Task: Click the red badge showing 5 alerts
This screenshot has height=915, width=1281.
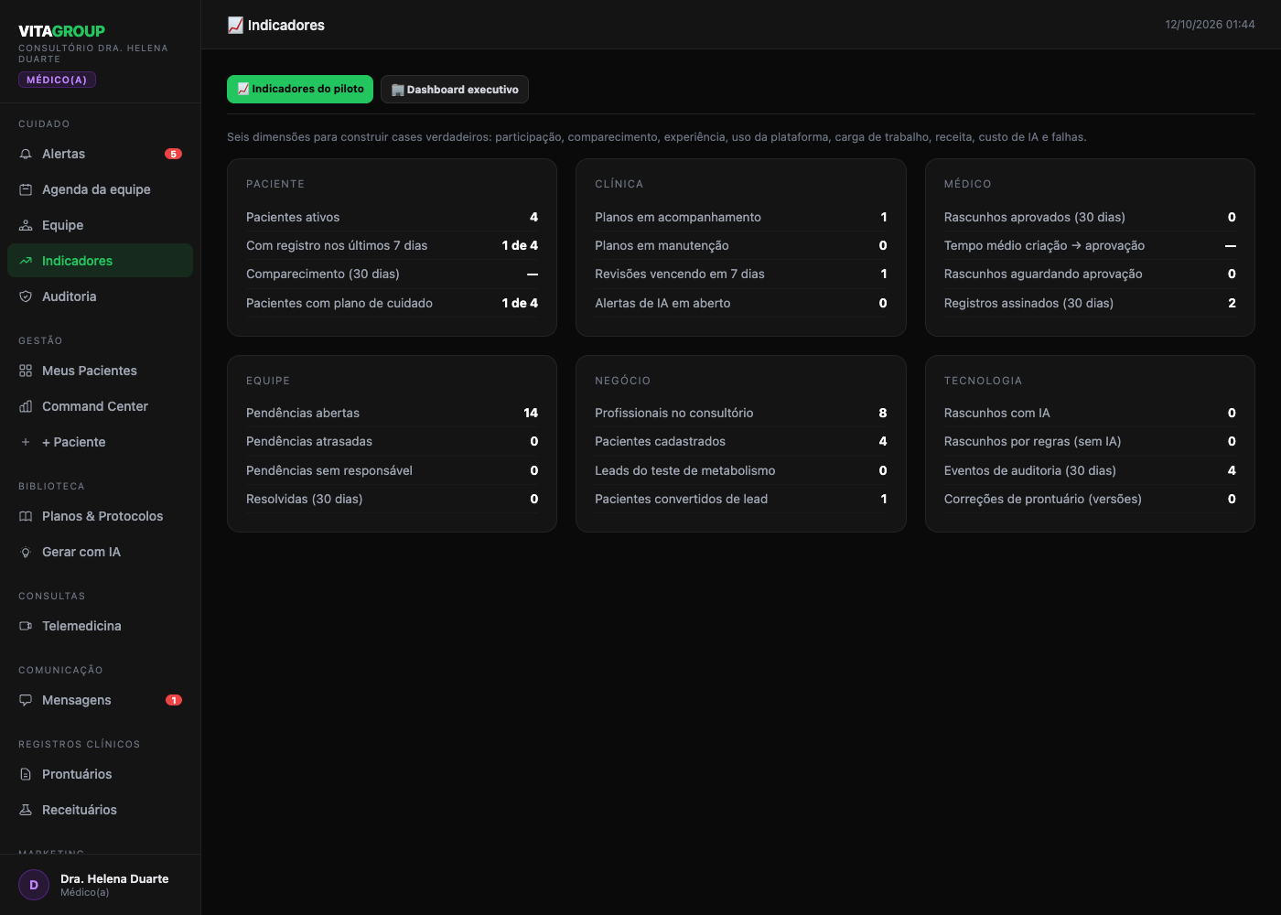Action: (173, 154)
